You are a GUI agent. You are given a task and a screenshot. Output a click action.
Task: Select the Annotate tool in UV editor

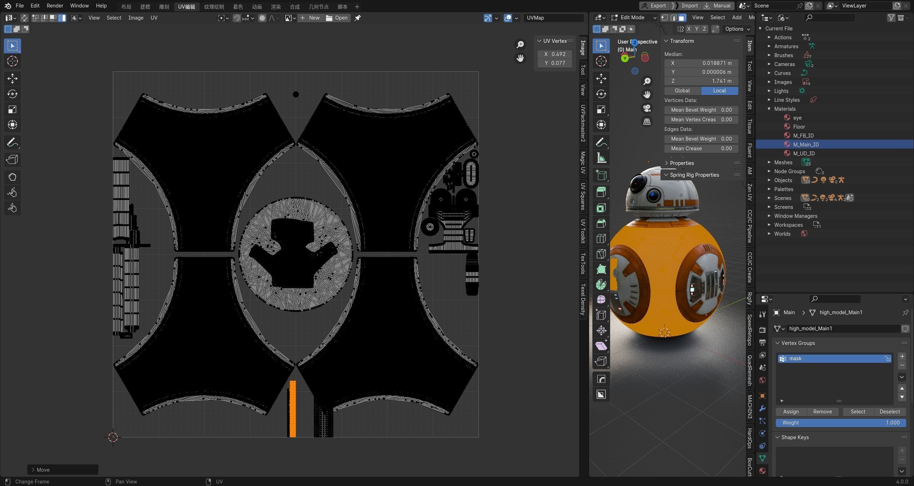12,142
